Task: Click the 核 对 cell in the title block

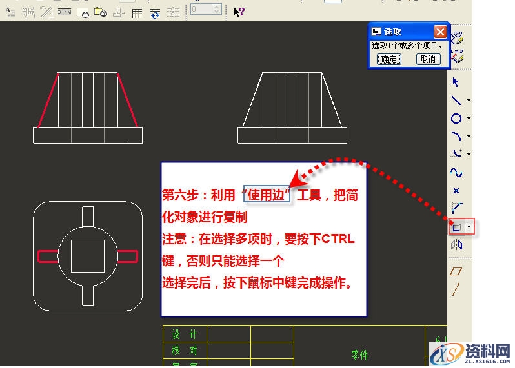Action: (x=185, y=351)
